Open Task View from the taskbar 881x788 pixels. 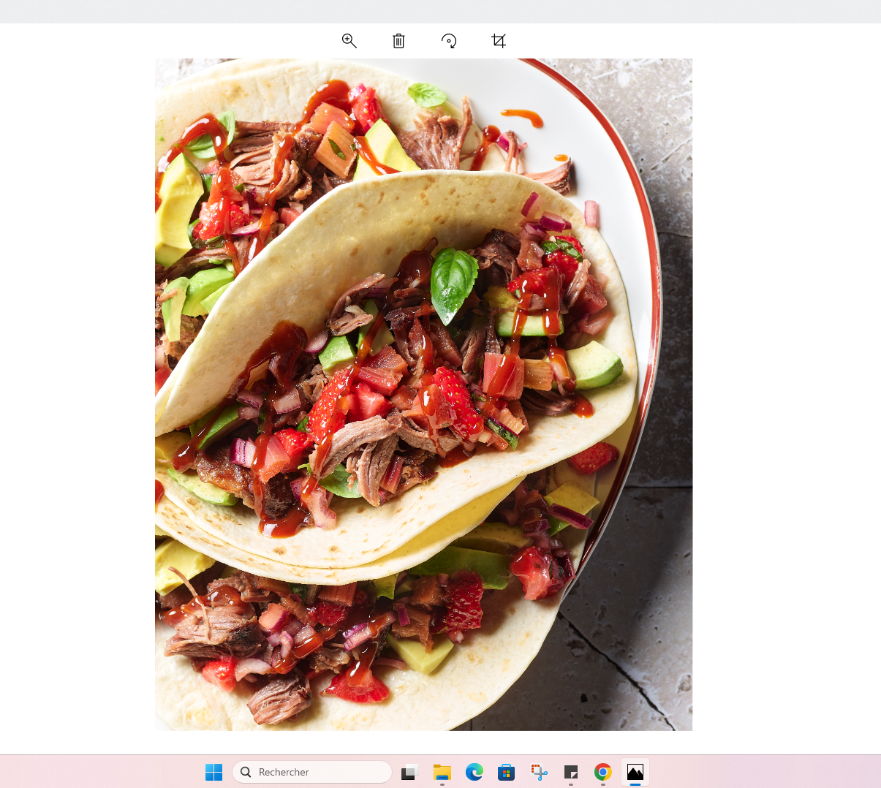(407, 772)
